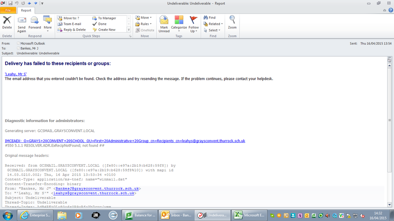Open Outlook Help question mark
This screenshot has height=221, width=394.
click(x=391, y=10)
